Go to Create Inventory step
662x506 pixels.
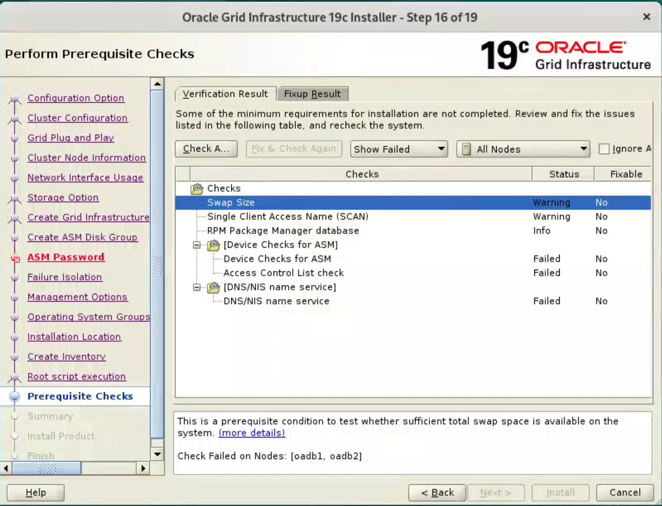(66, 357)
